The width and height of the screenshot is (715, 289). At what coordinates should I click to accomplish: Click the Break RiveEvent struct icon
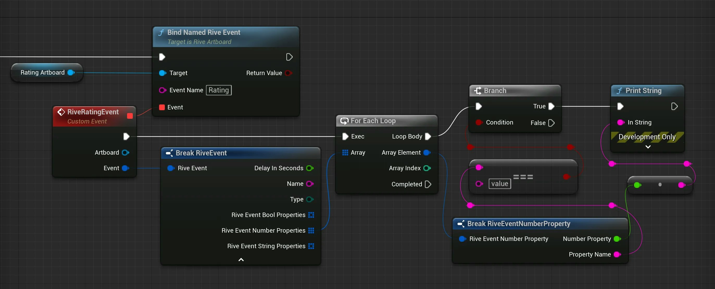click(x=169, y=153)
